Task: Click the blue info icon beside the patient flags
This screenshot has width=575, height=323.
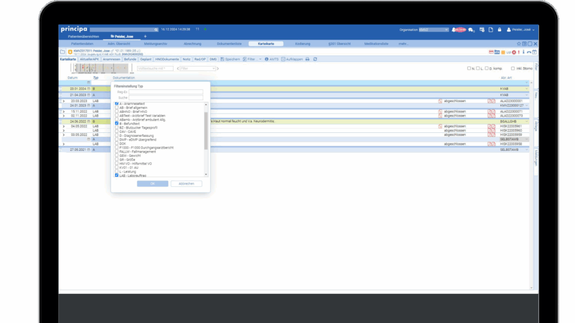Action: coord(523,52)
